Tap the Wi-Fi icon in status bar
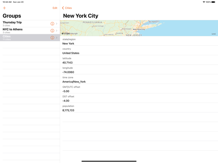 [x=204, y=2]
